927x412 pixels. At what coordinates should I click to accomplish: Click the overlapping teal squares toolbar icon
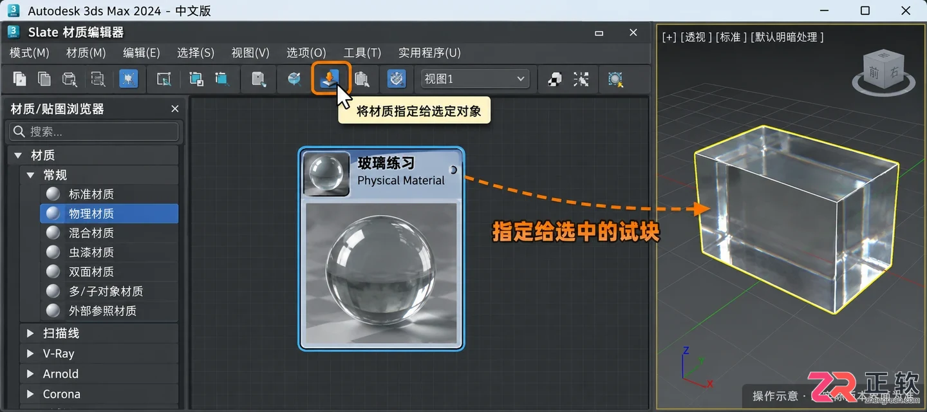click(196, 79)
